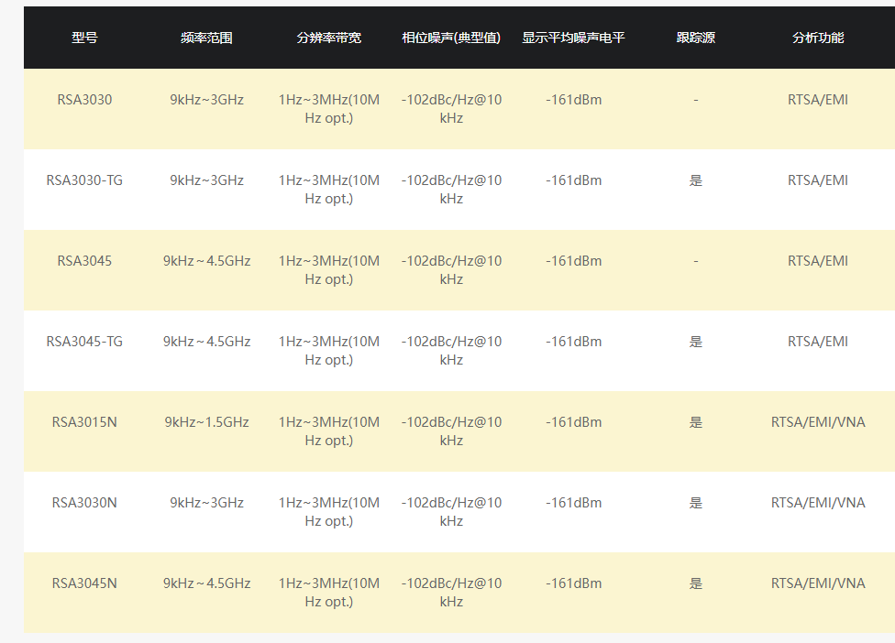Click RSA3015N's -102dBc/Hz@10kHz phase noise value

coord(451,431)
